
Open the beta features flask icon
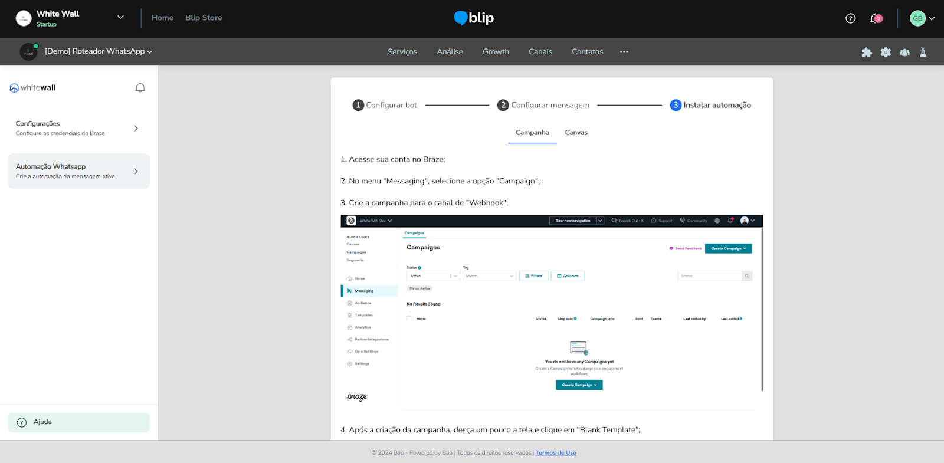[x=923, y=52]
